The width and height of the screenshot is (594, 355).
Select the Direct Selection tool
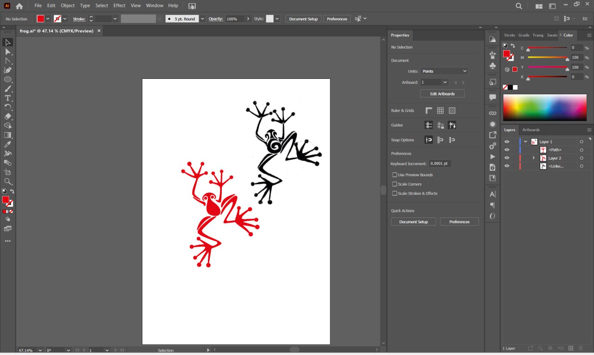7,52
